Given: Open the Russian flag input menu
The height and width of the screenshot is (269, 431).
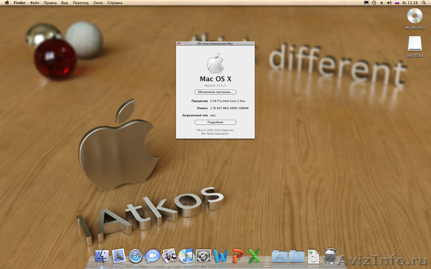Looking at the screenshot, I should pyautogui.click(x=397, y=3).
